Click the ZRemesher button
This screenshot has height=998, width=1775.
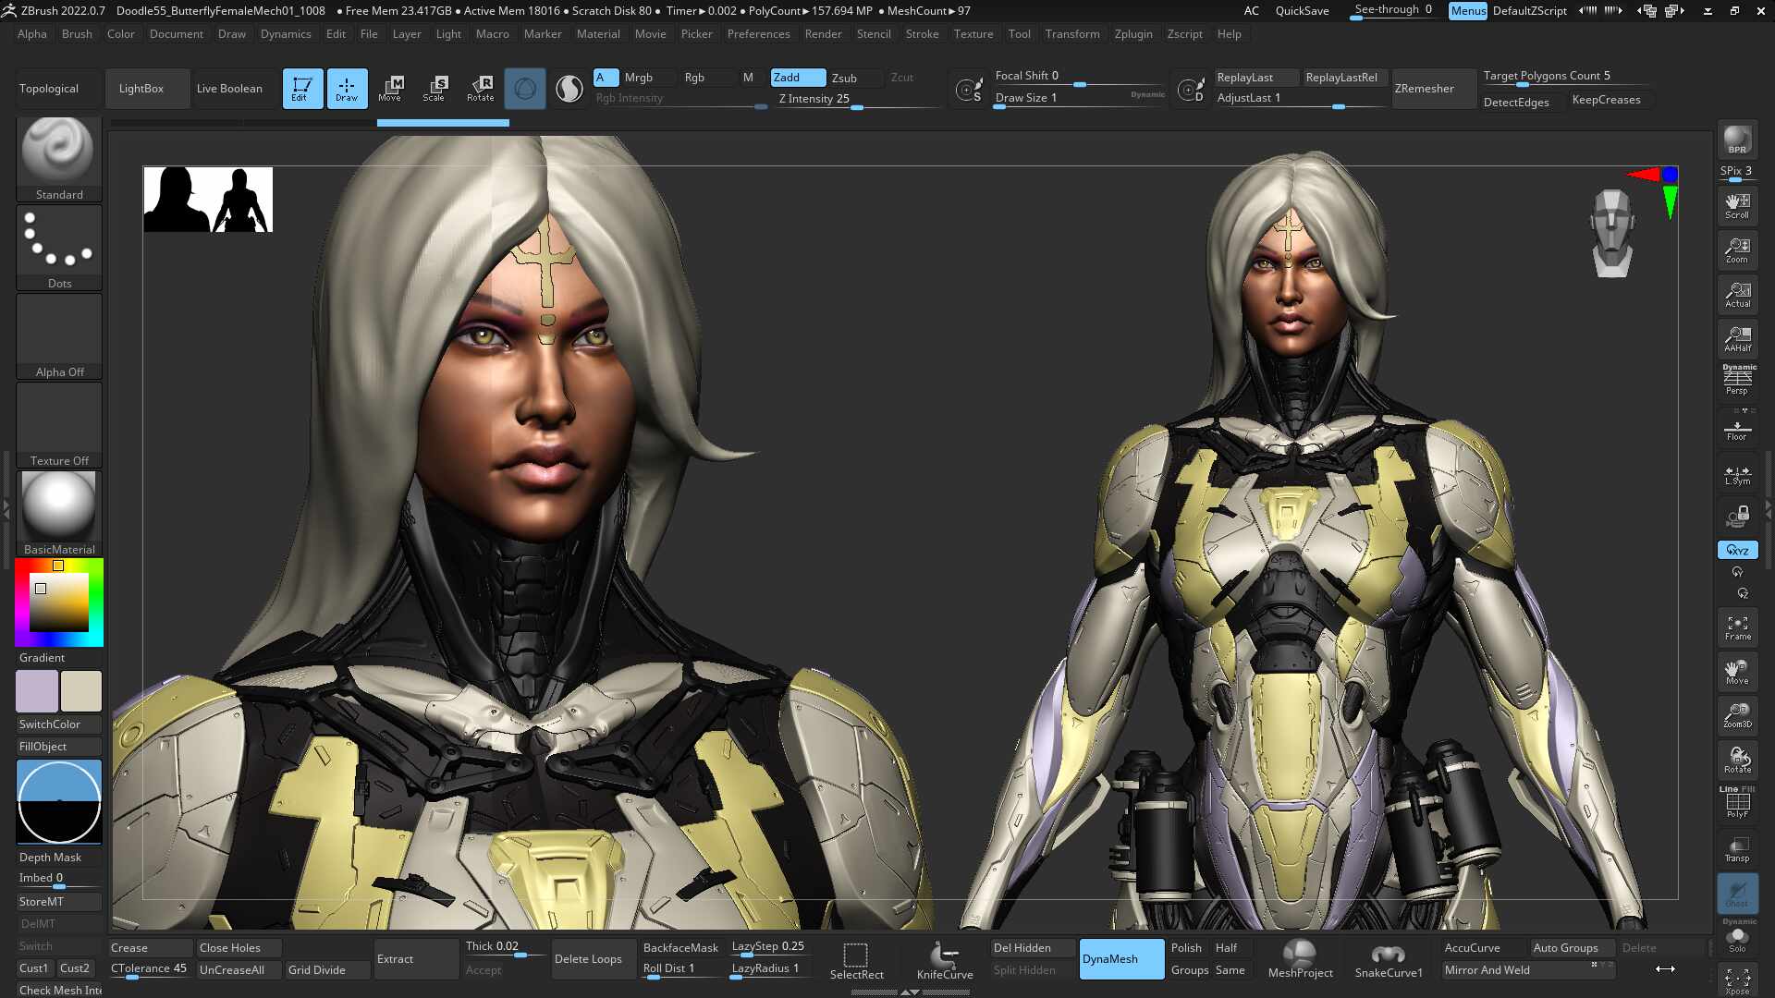(x=1425, y=89)
